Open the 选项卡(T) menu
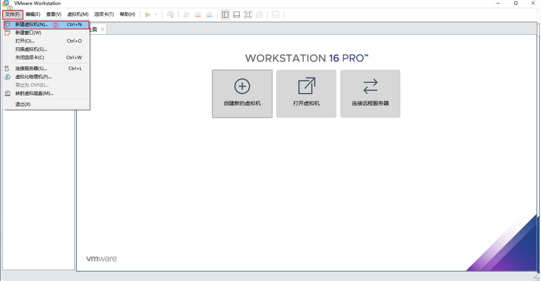541x281 pixels. pyautogui.click(x=104, y=14)
